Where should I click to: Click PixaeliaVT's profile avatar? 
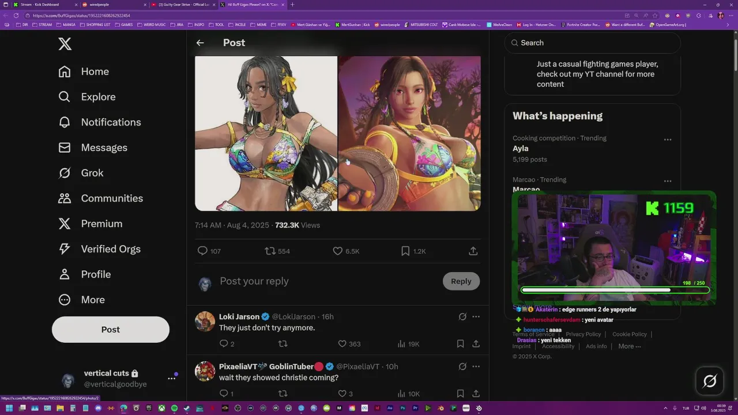click(205, 371)
